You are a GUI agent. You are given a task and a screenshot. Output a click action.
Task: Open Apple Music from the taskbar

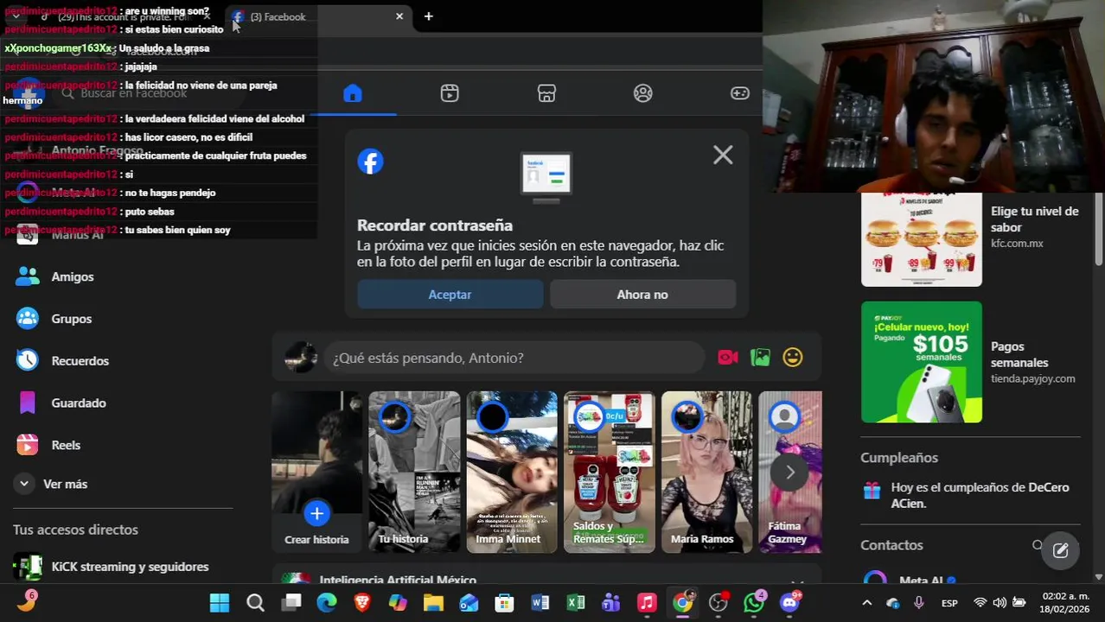tap(647, 603)
